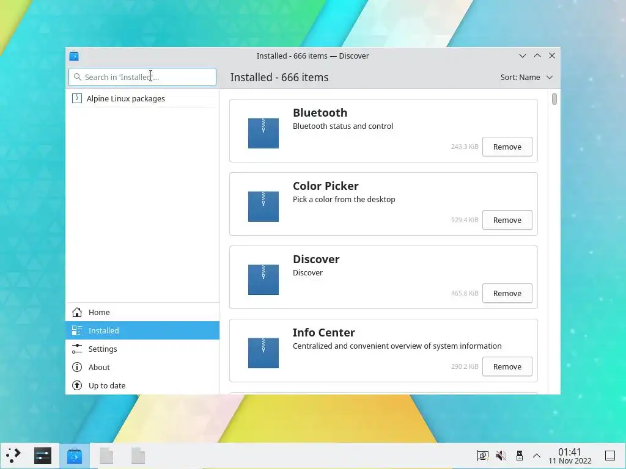Viewport: 626px width, 469px height.
Task: Expand the hidden system tray icons
Action: click(537, 456)
